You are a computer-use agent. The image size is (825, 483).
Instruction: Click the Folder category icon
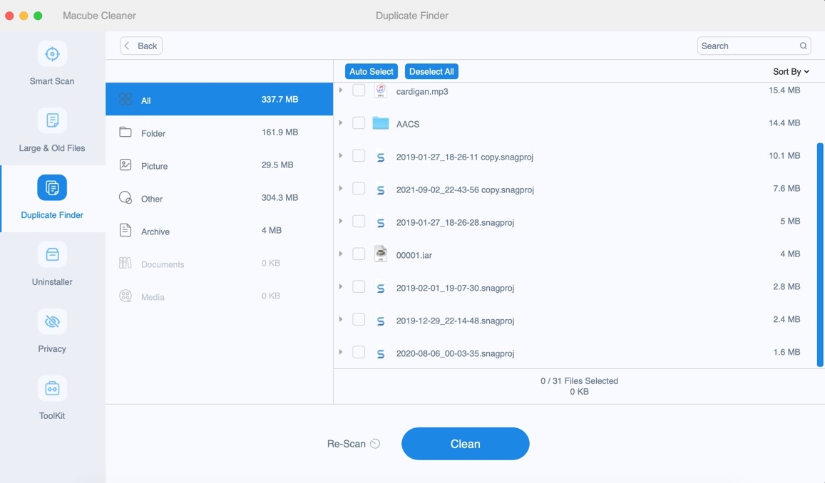125,132
